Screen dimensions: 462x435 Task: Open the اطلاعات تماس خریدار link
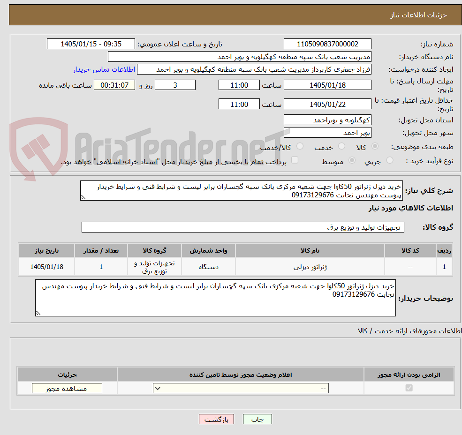click(x=104, y=69)
